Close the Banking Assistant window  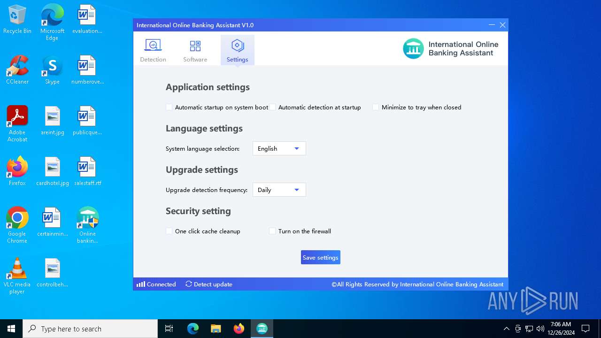click(x=502, y=25)
